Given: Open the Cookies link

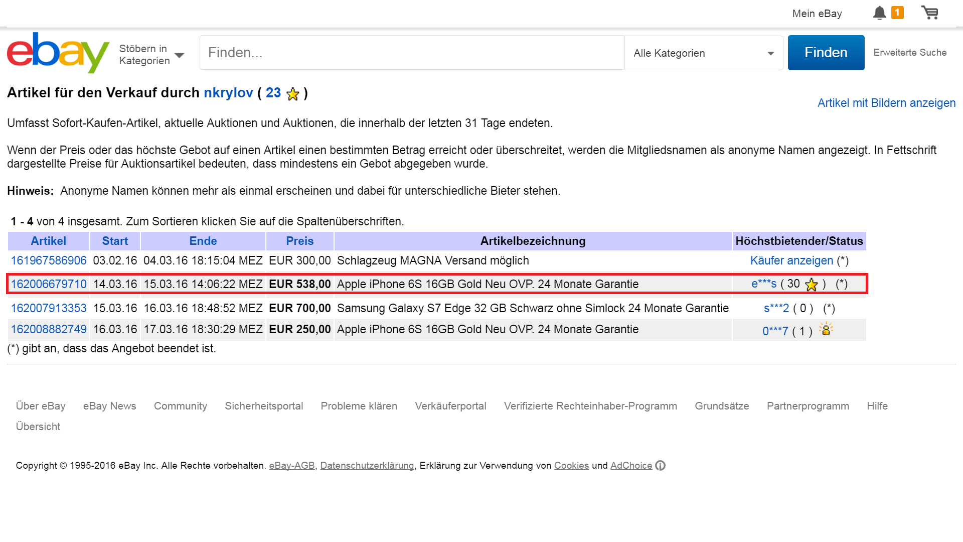Looking at the screenshot, I should pos(571,466).
